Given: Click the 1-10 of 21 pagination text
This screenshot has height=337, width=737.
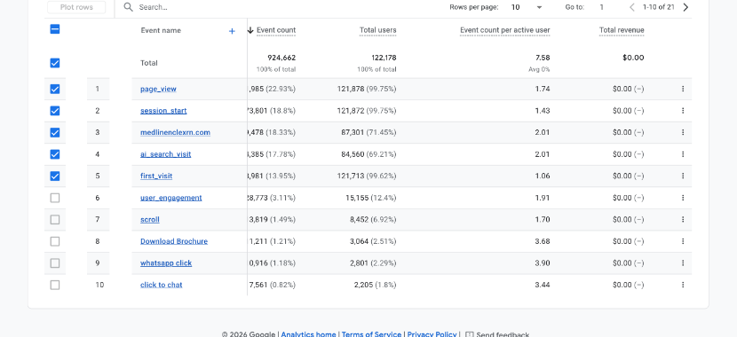Looking at the screenshot, I should pyautogui.click(x=659, y=7).
